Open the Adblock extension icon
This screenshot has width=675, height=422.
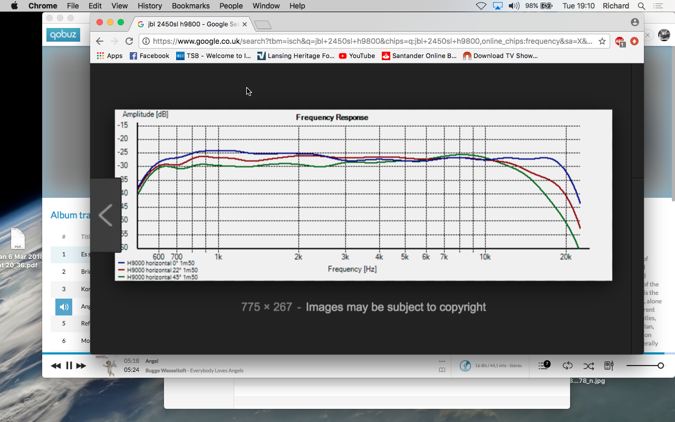[620, 41]
